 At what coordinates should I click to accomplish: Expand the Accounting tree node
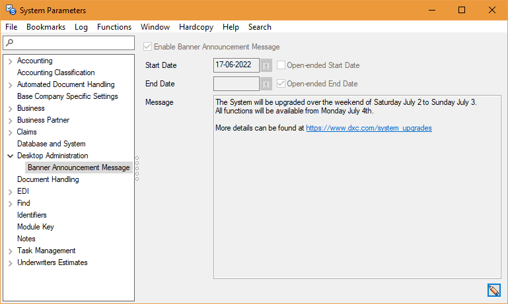10,61
